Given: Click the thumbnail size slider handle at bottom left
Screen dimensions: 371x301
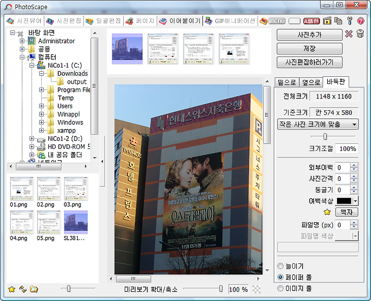Looking at the screenshot, I should (69, 289).
